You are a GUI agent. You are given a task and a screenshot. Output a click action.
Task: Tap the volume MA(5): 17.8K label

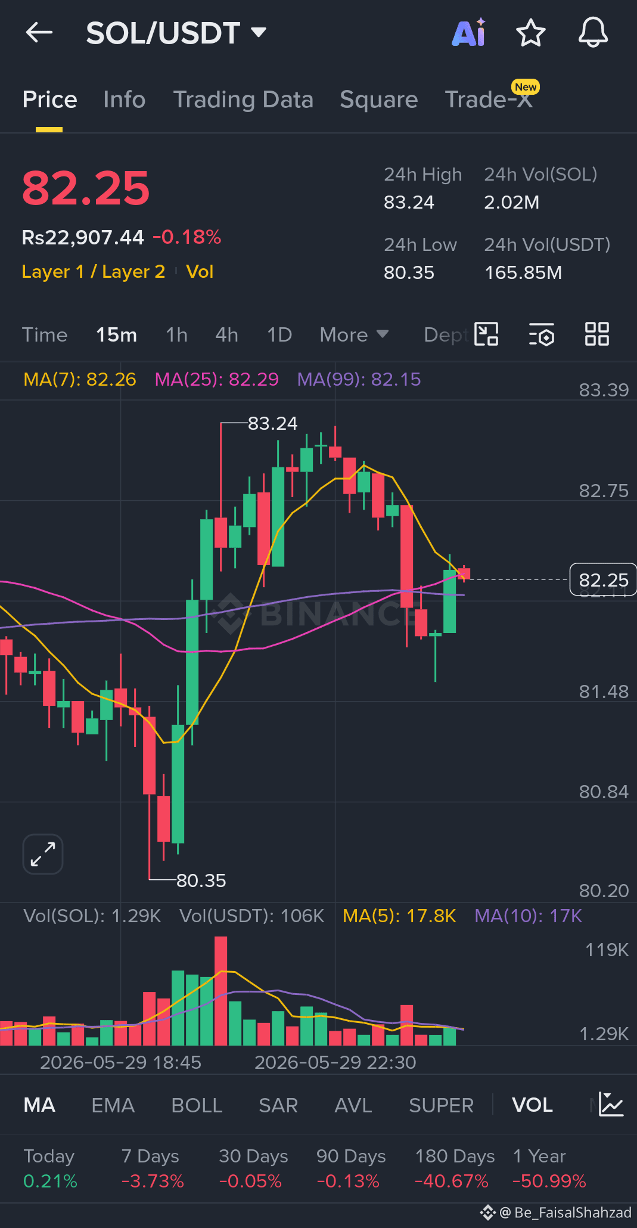(399, 916)
